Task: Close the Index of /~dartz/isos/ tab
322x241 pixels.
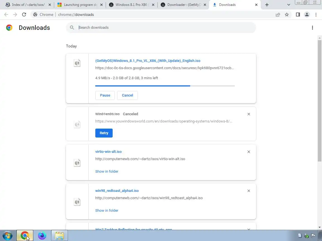Action: pyautogui.click(x=50, y=5)
